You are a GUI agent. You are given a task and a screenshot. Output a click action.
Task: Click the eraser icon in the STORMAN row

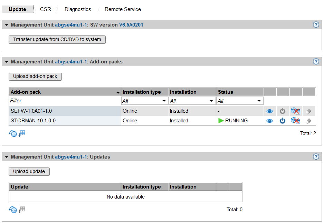308,121
